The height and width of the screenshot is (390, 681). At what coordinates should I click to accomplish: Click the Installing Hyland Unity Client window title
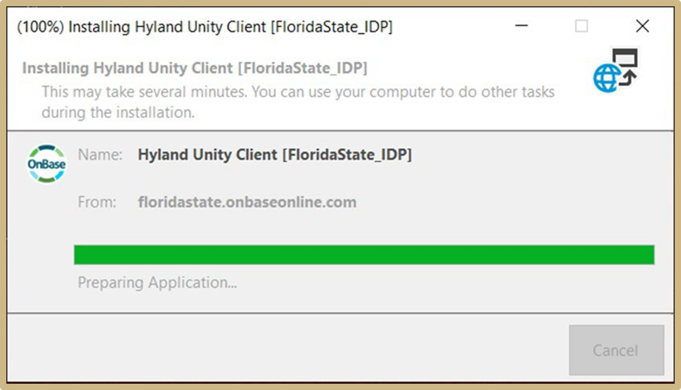tap(167, 27)
